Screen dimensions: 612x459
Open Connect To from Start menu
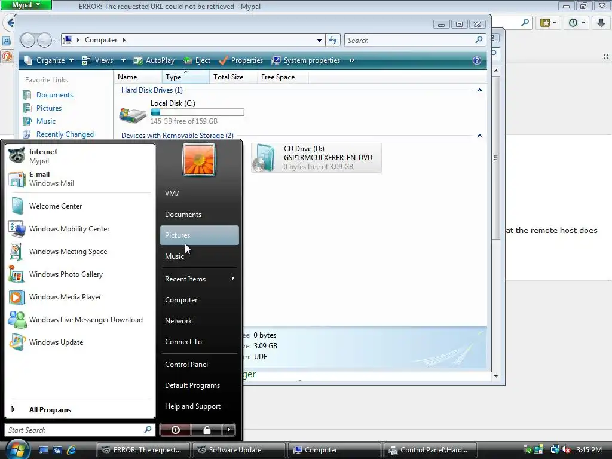click(200, 341)
